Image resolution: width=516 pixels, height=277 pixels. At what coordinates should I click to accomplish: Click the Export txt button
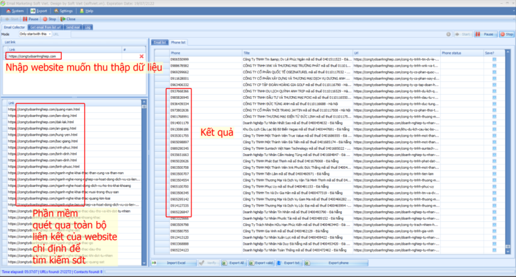click(289, 263)
